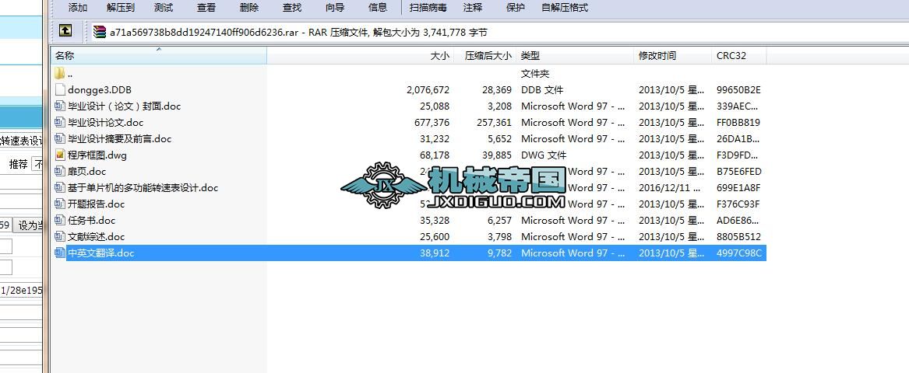Select file dongge3.DDB
The image size is (909, 373).
[x=100, y=89]
